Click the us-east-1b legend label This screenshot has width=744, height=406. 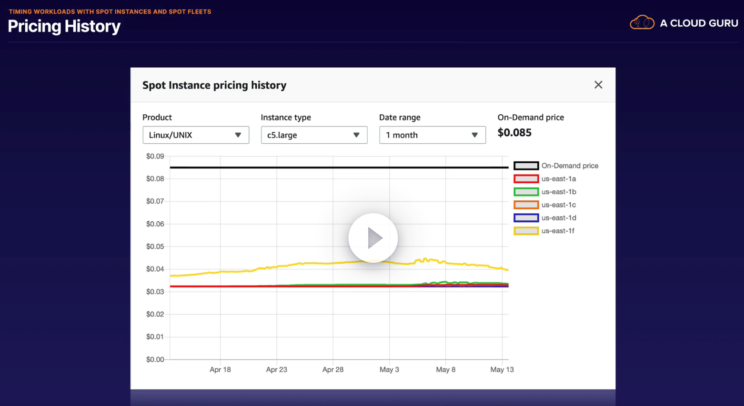(x=559, y=192)
